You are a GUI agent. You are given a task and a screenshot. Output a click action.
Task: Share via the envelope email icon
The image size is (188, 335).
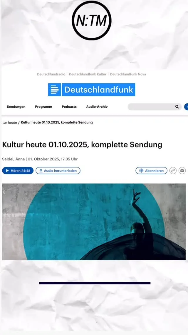(182, 171)
